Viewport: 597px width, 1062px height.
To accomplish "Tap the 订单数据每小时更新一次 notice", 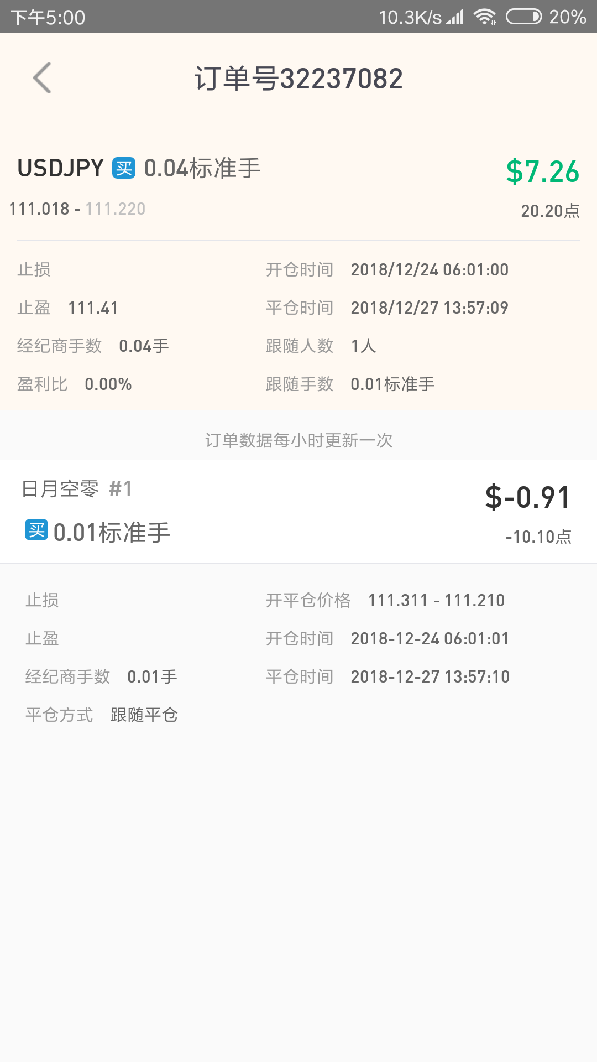I will pyautogui.click(x=298, y=440).
